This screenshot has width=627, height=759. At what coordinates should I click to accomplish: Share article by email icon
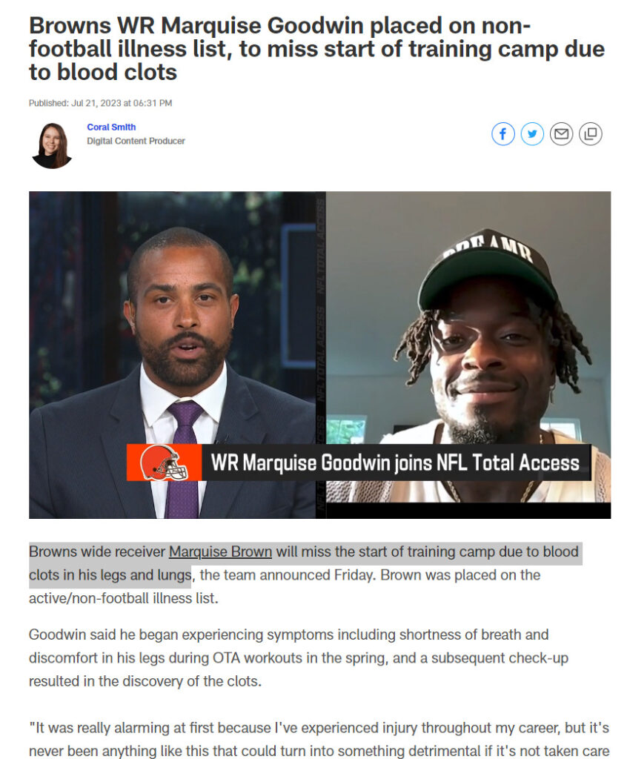pos(561,134)
